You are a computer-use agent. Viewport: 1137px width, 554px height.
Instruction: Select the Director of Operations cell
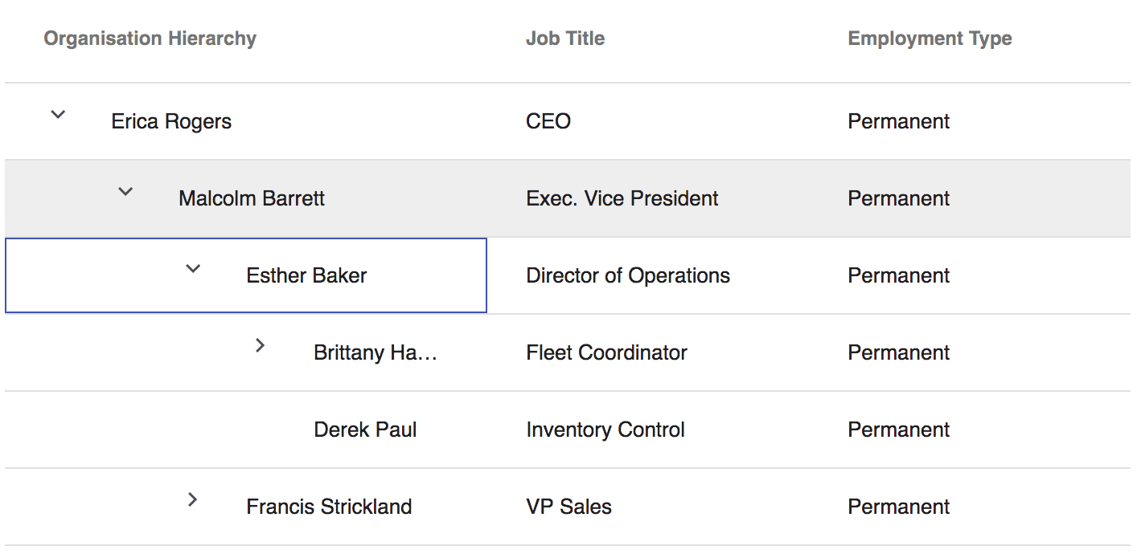click(x=628, y=275)
